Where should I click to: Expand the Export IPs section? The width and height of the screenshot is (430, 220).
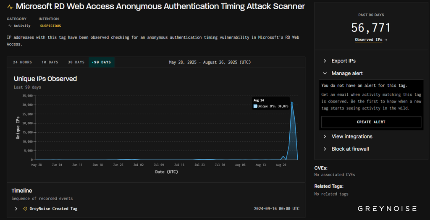[x=343, y=61]
